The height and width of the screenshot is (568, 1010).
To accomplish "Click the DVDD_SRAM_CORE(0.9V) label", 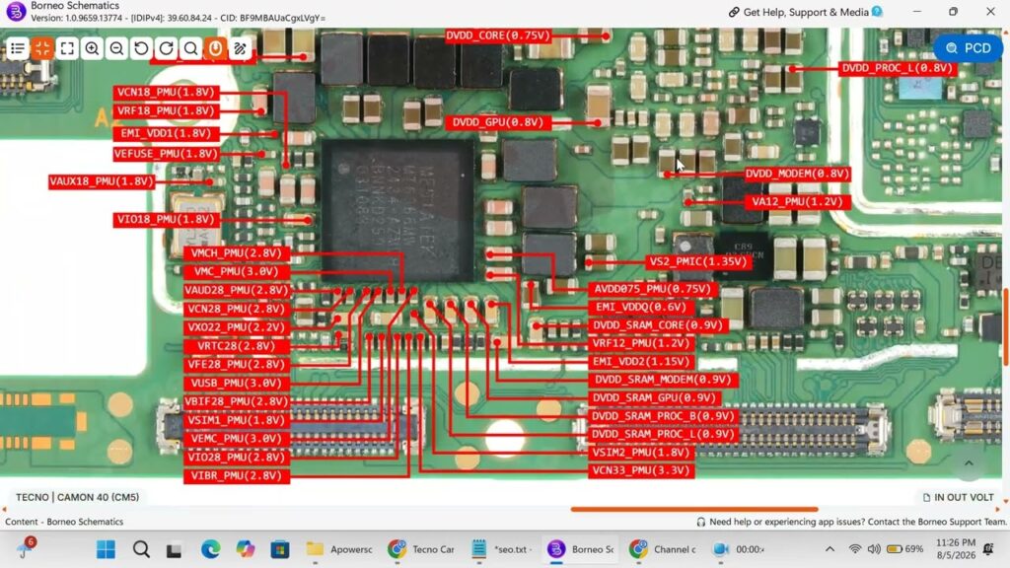I will pyautogui.click(x=658, y=325).
